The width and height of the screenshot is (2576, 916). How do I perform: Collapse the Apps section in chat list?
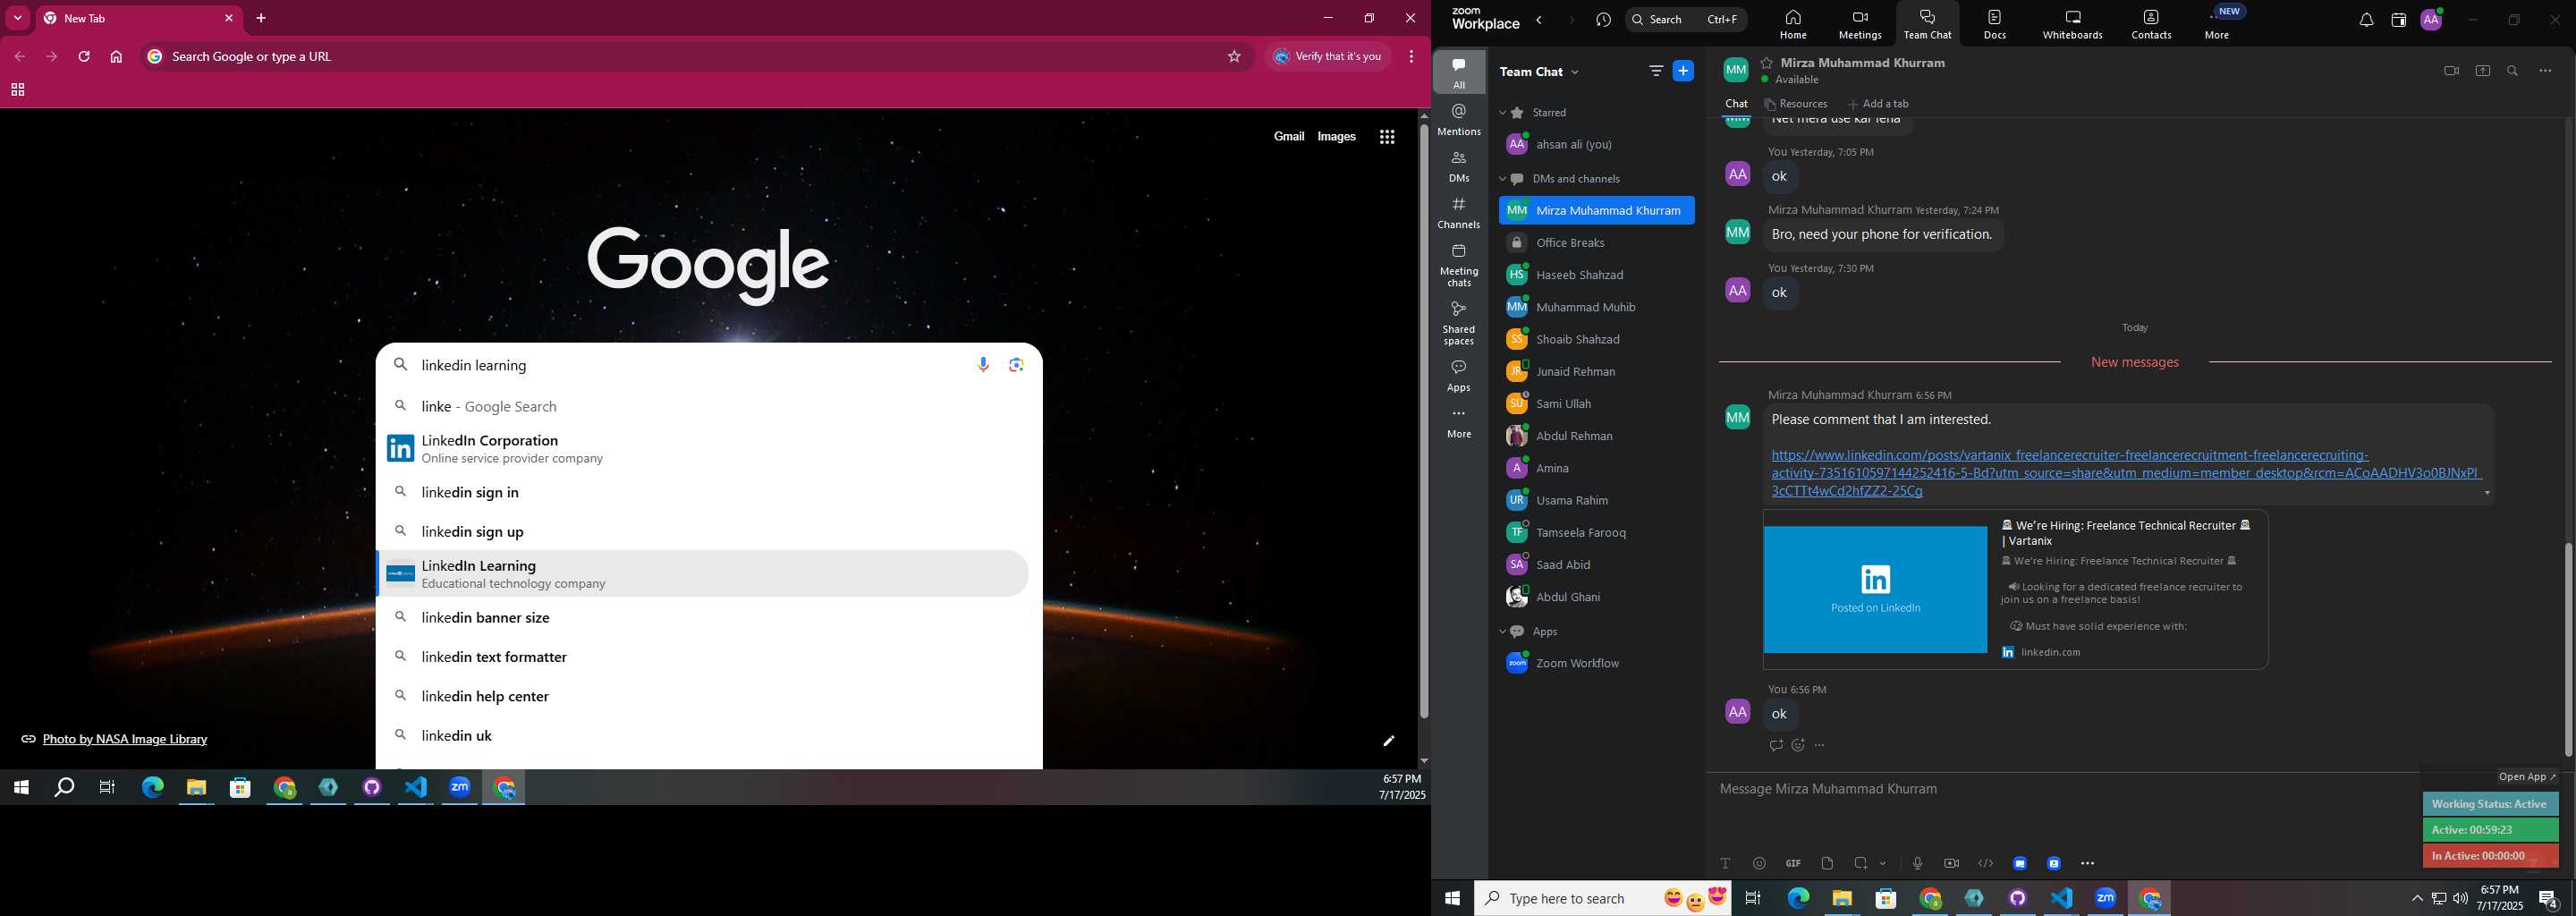(x=1502, y=632)
